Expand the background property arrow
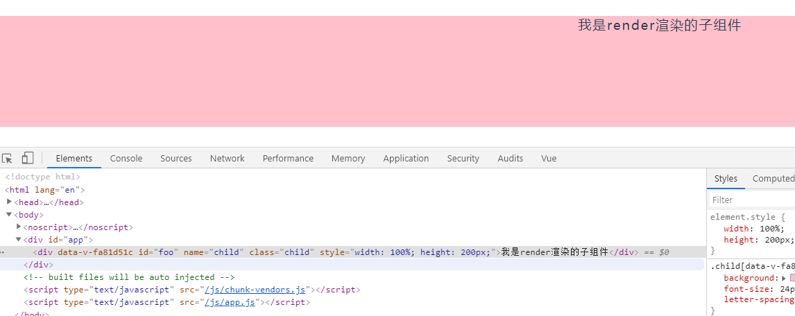Image resolution: width=795 pixels, height=316 pixels. [x=784, y=277]
